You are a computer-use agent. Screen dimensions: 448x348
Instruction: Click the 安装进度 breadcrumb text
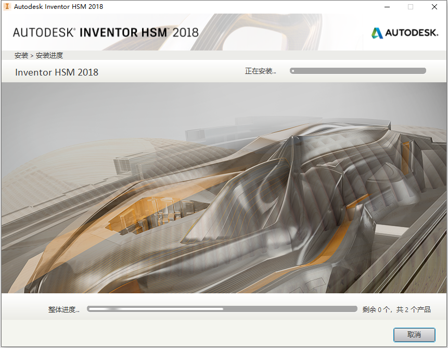click(49, 55)
